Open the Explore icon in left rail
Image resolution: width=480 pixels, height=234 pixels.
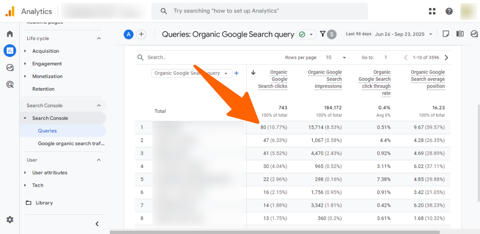click(x=10, y=68)
